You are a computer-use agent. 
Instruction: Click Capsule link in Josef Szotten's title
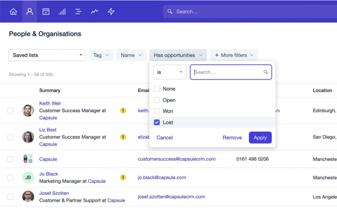click(116, 200)
